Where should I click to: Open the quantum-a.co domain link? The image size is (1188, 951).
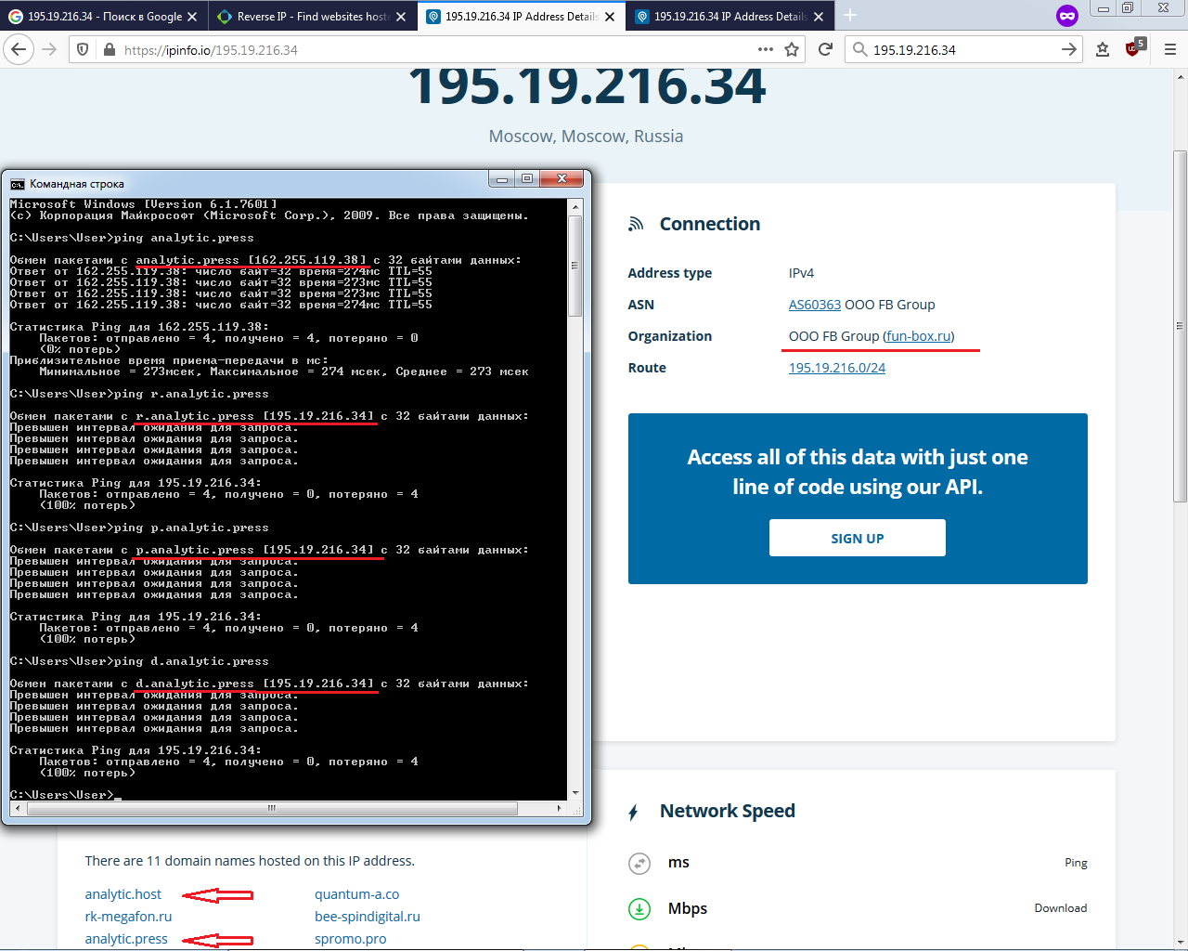point(356,894)
